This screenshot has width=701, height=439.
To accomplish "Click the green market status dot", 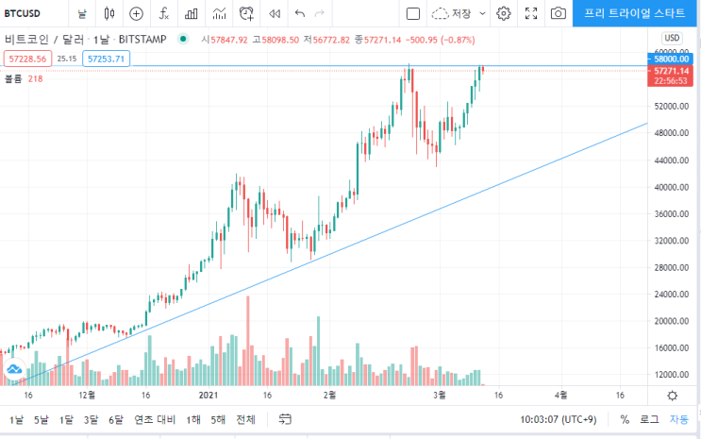I will coord(183,40).
